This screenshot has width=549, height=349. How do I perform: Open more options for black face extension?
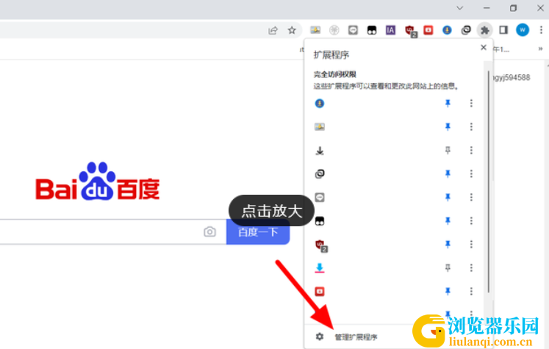[x=471, y=221]
